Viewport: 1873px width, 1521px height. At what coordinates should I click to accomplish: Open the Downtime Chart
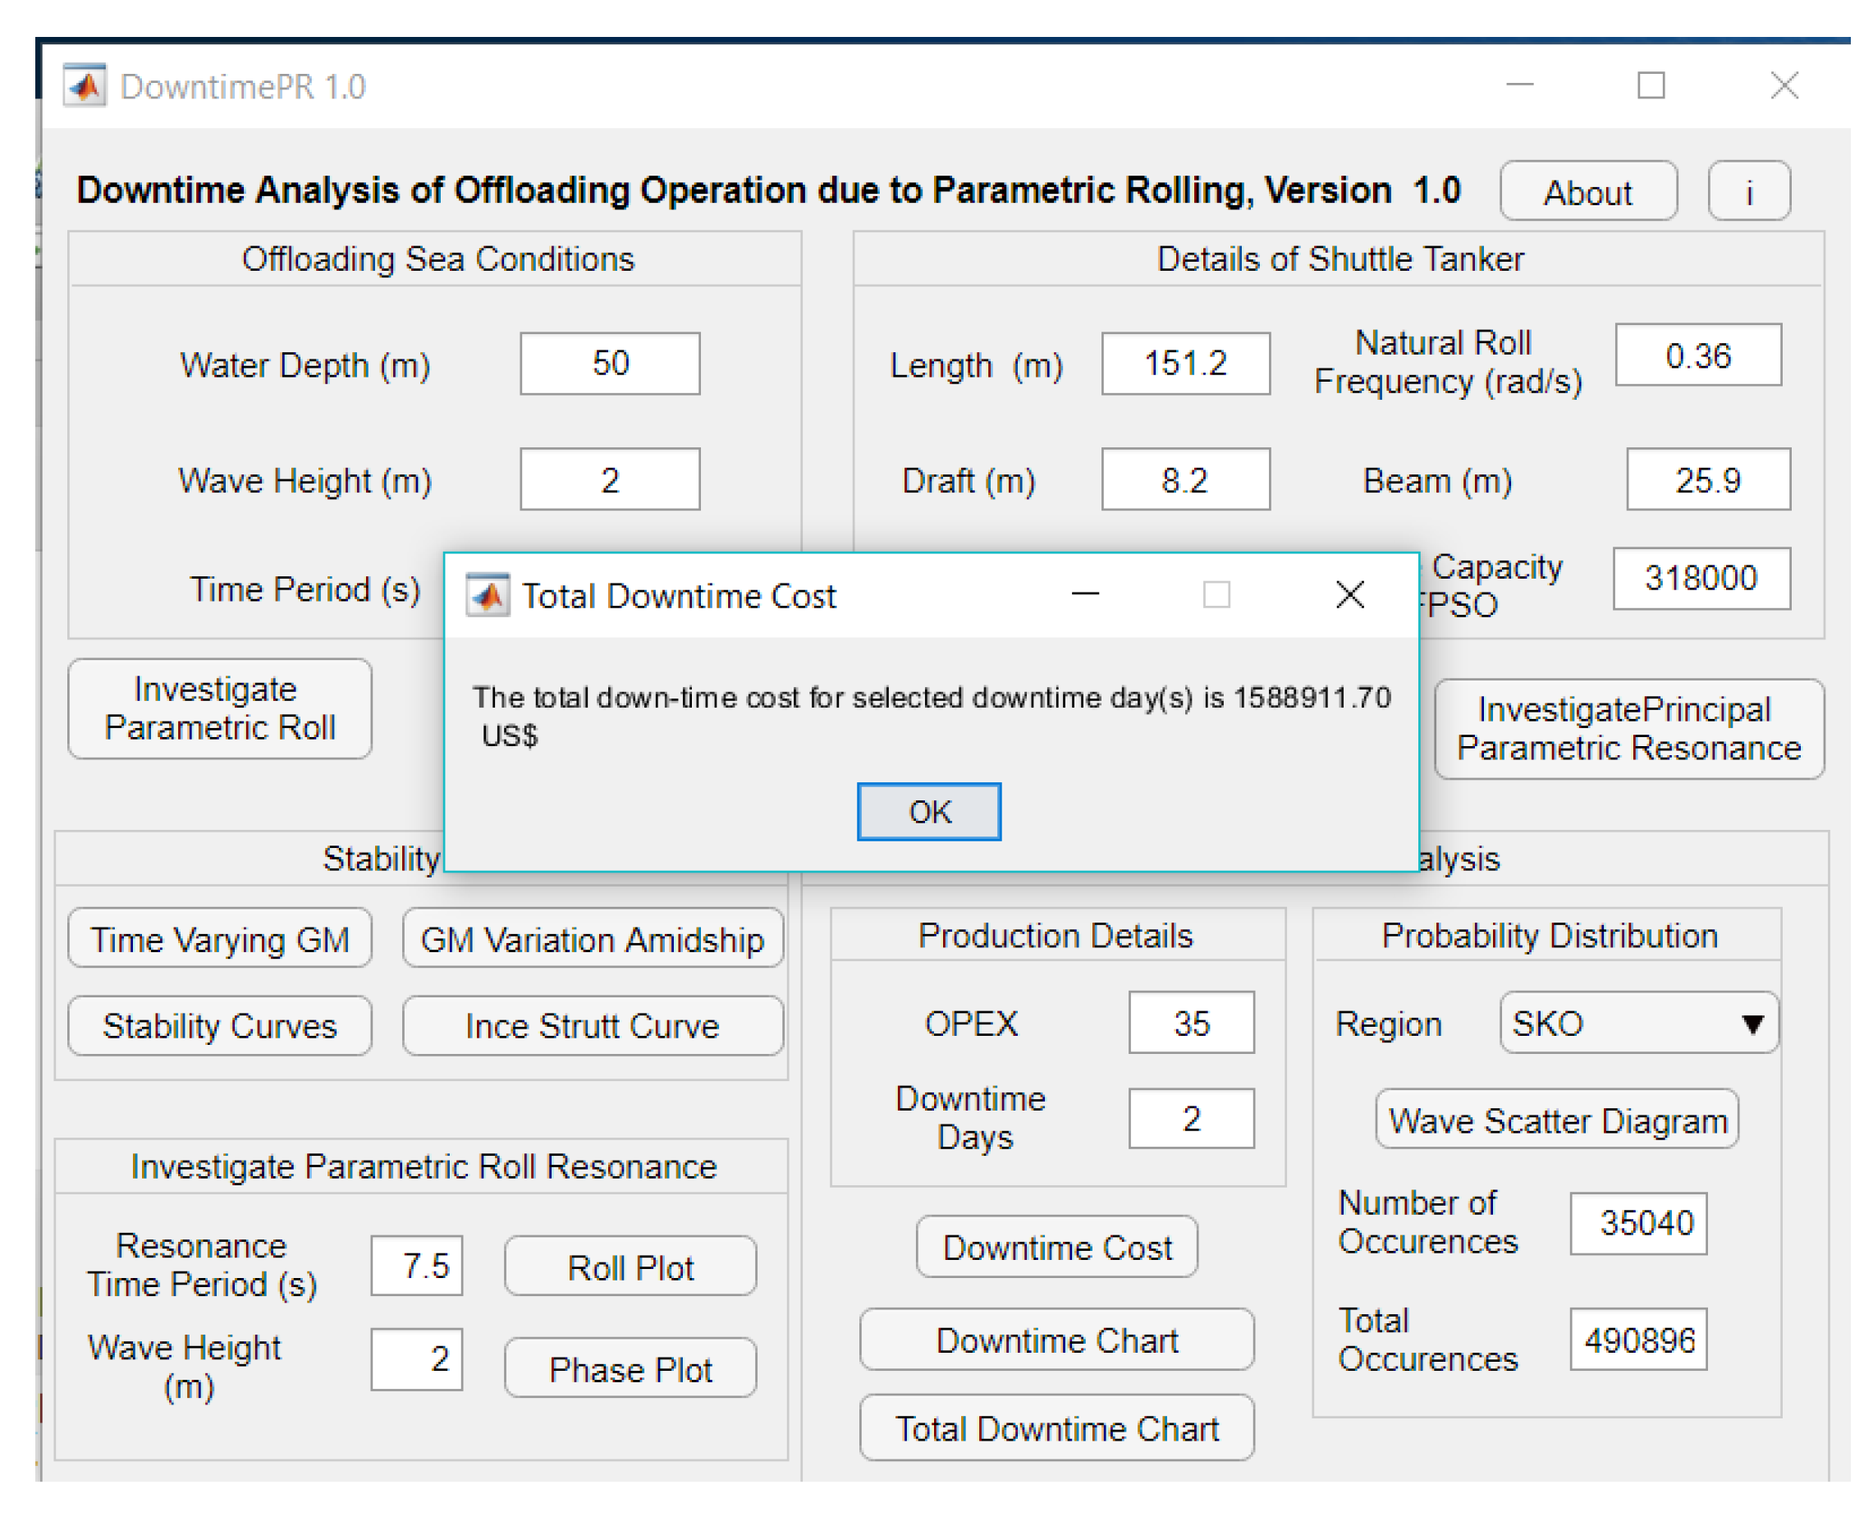[x=1056, y=1340]
